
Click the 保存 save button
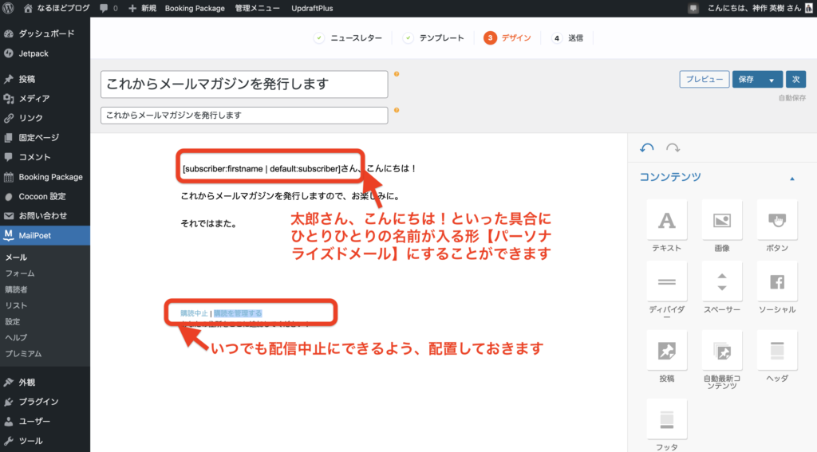747,80
